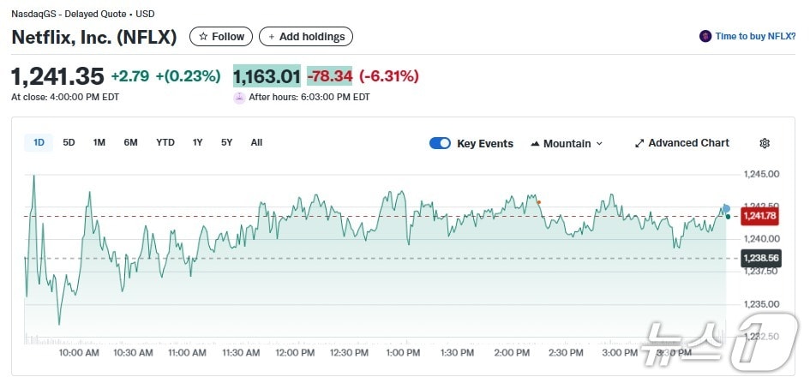
Task: Switch chart to YTD range
Action: tap(165, 142)
